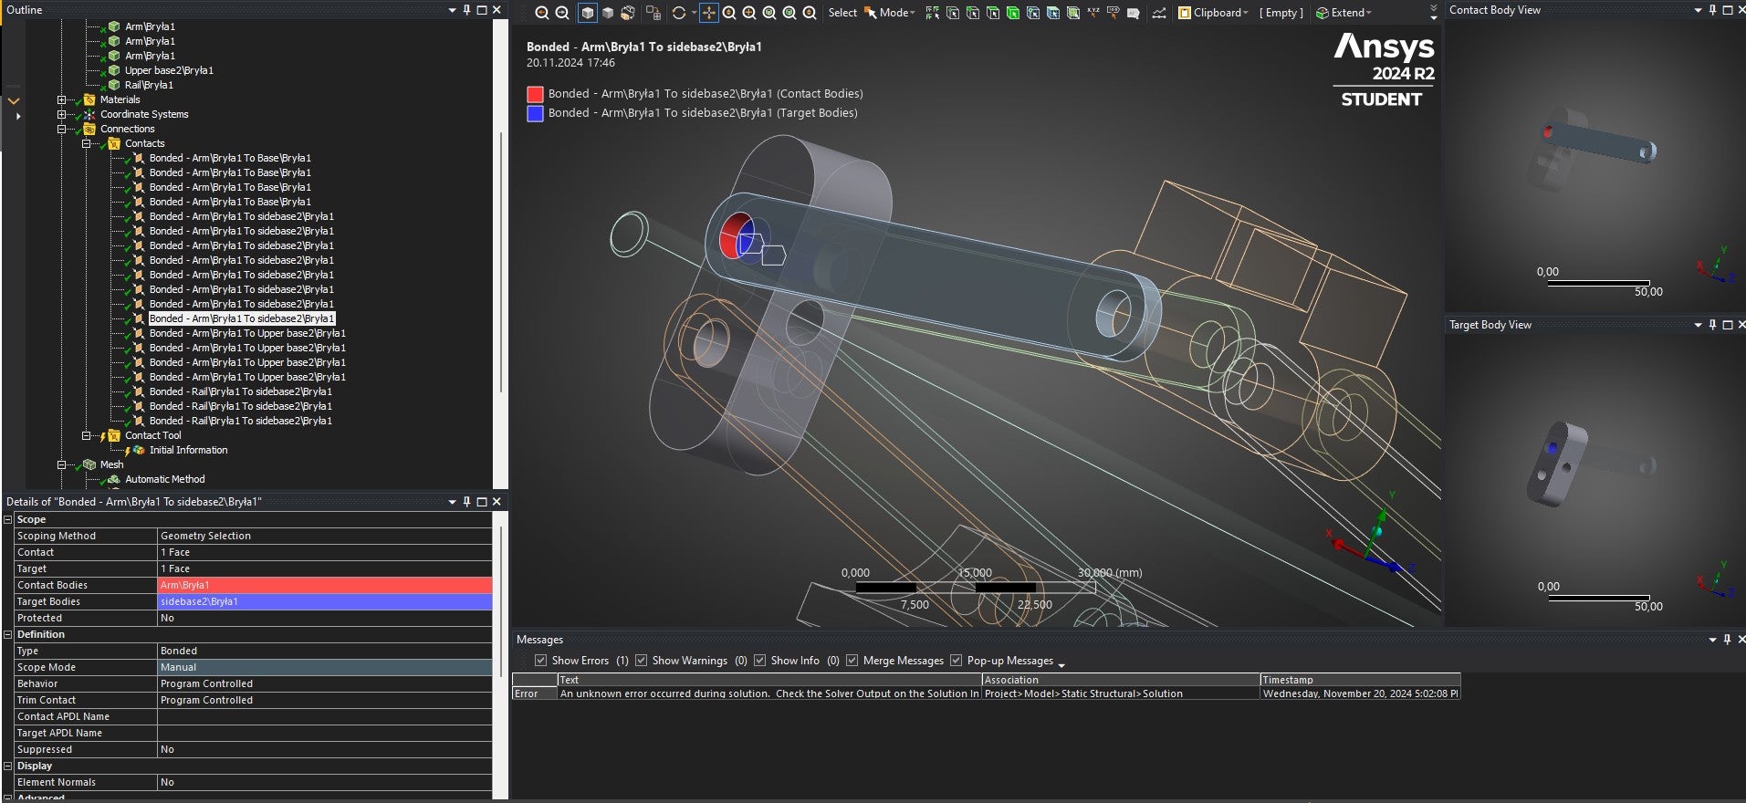Click the Error message row
This screenshot has height=803, width=1746.
click(x=986, y=693)
